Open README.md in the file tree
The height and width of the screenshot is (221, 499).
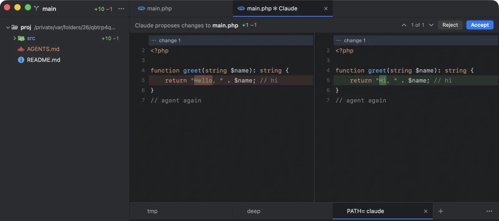43,60
